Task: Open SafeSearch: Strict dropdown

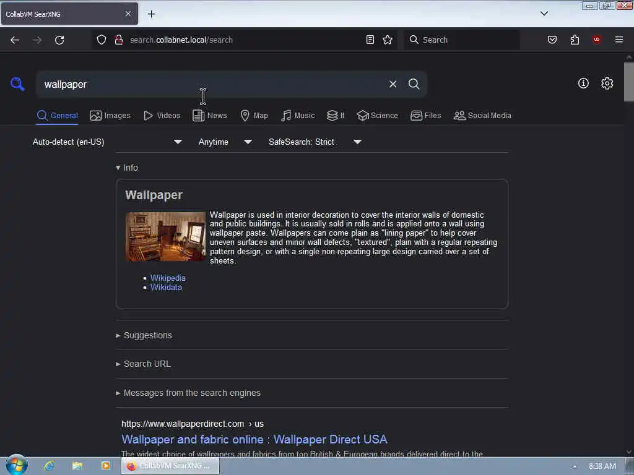Action: pos(315,142)
